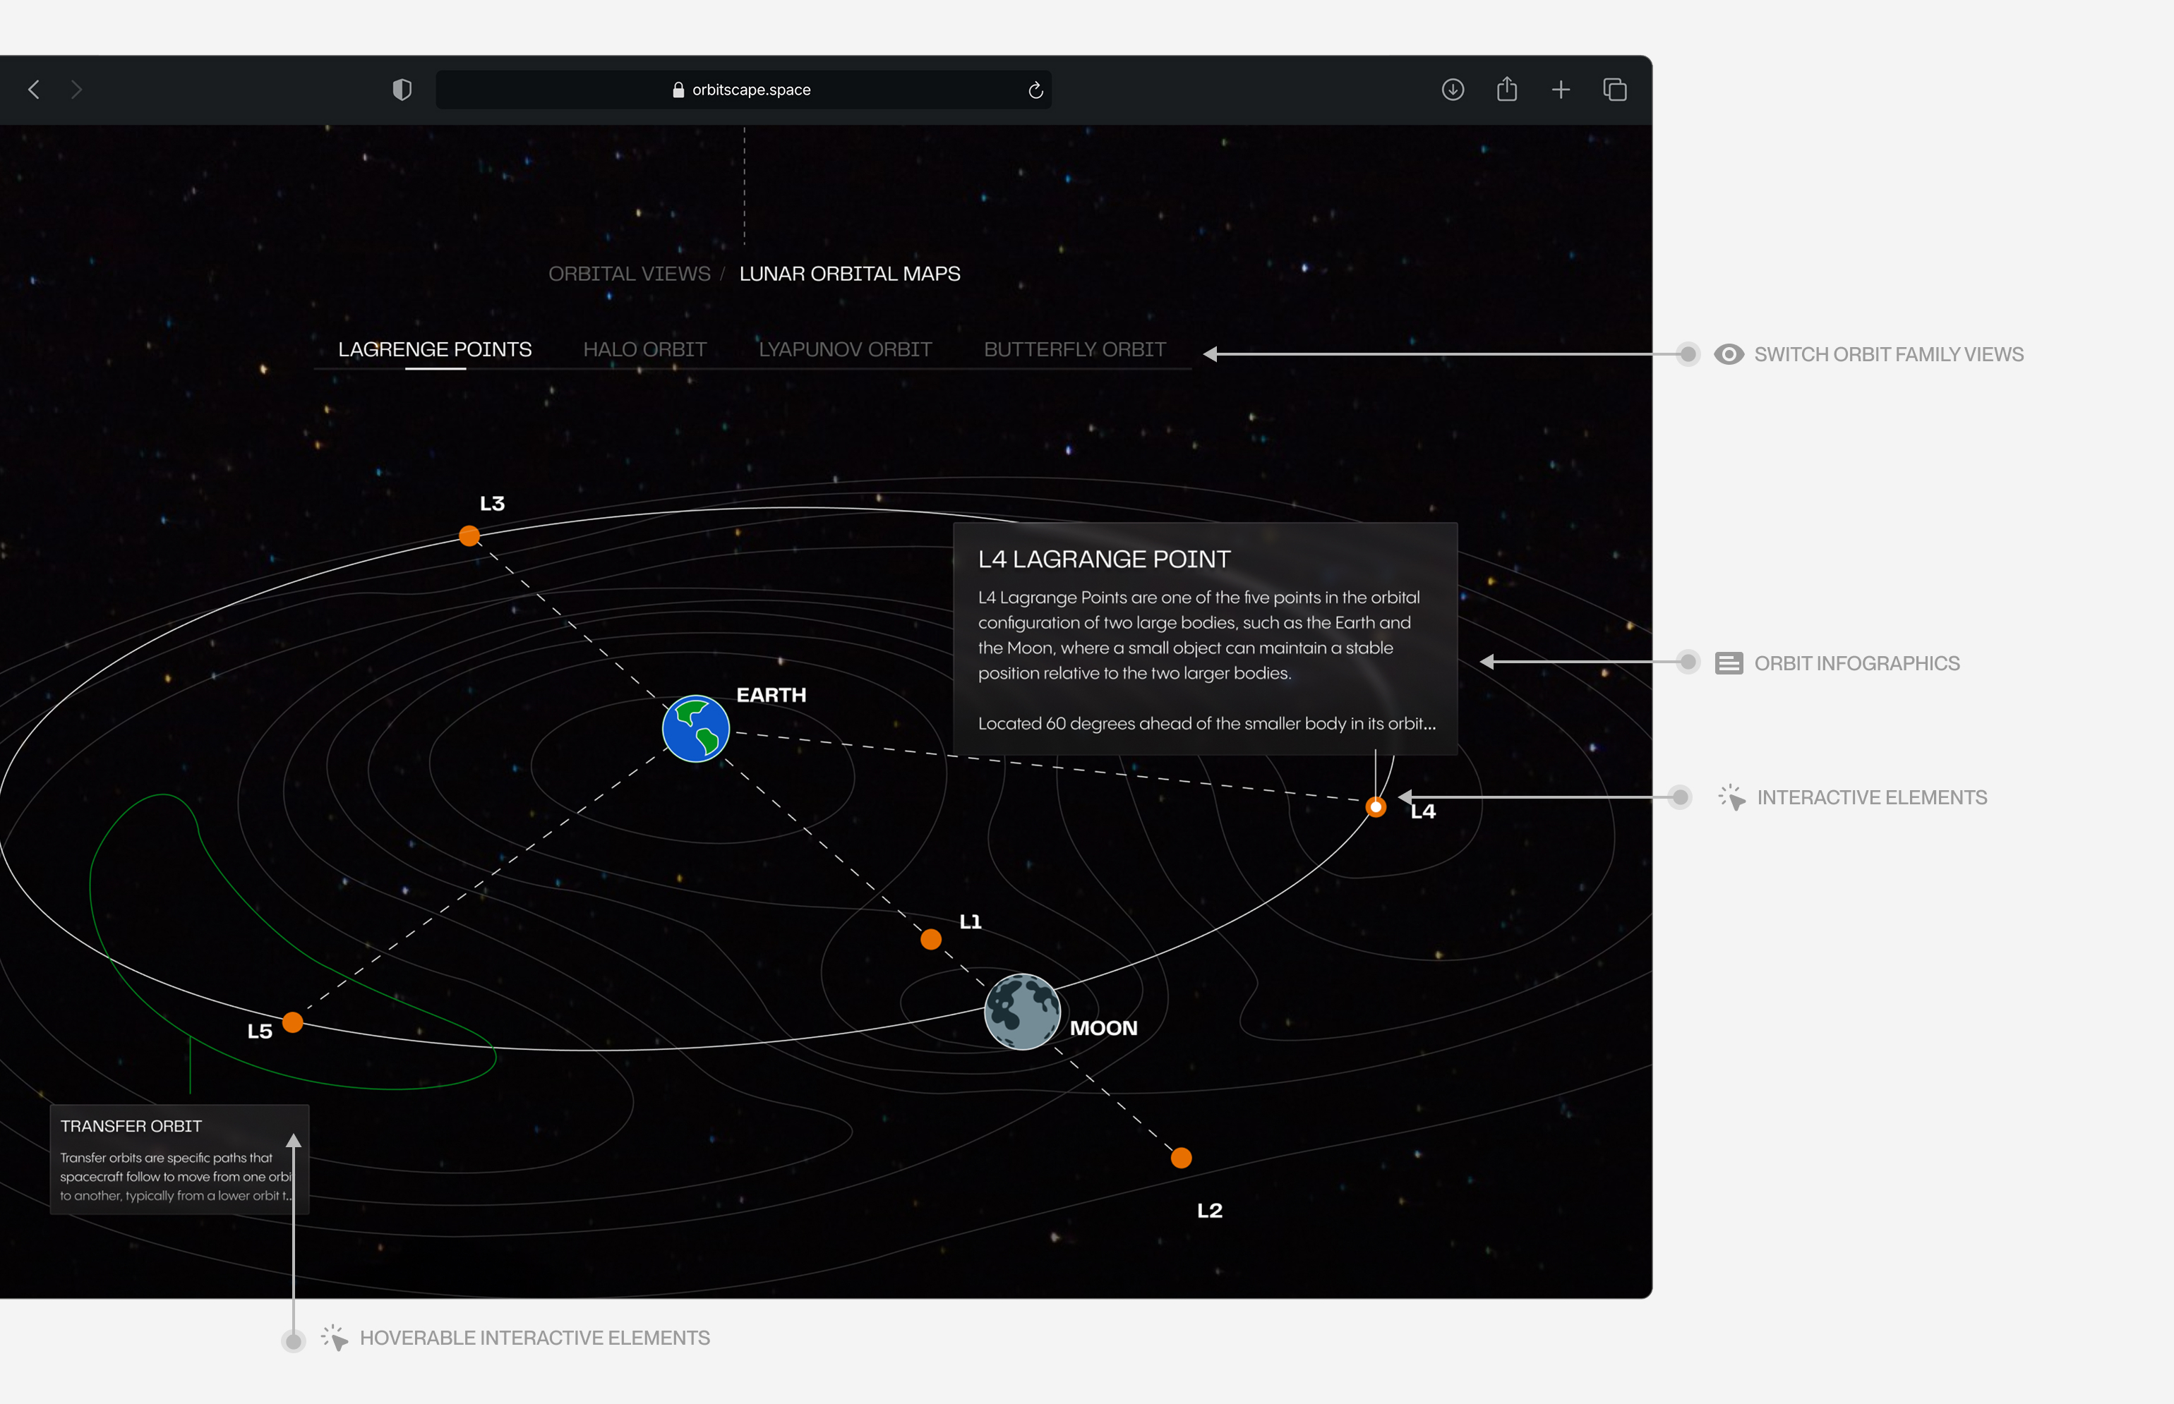Viewport: 2174px width, 1404px height.
Task: Click the ORBIT INFOGRAPHICS list icon
Action: coord(1728,662)
